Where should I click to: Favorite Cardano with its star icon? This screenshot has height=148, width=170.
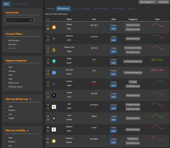pos(48,86)
